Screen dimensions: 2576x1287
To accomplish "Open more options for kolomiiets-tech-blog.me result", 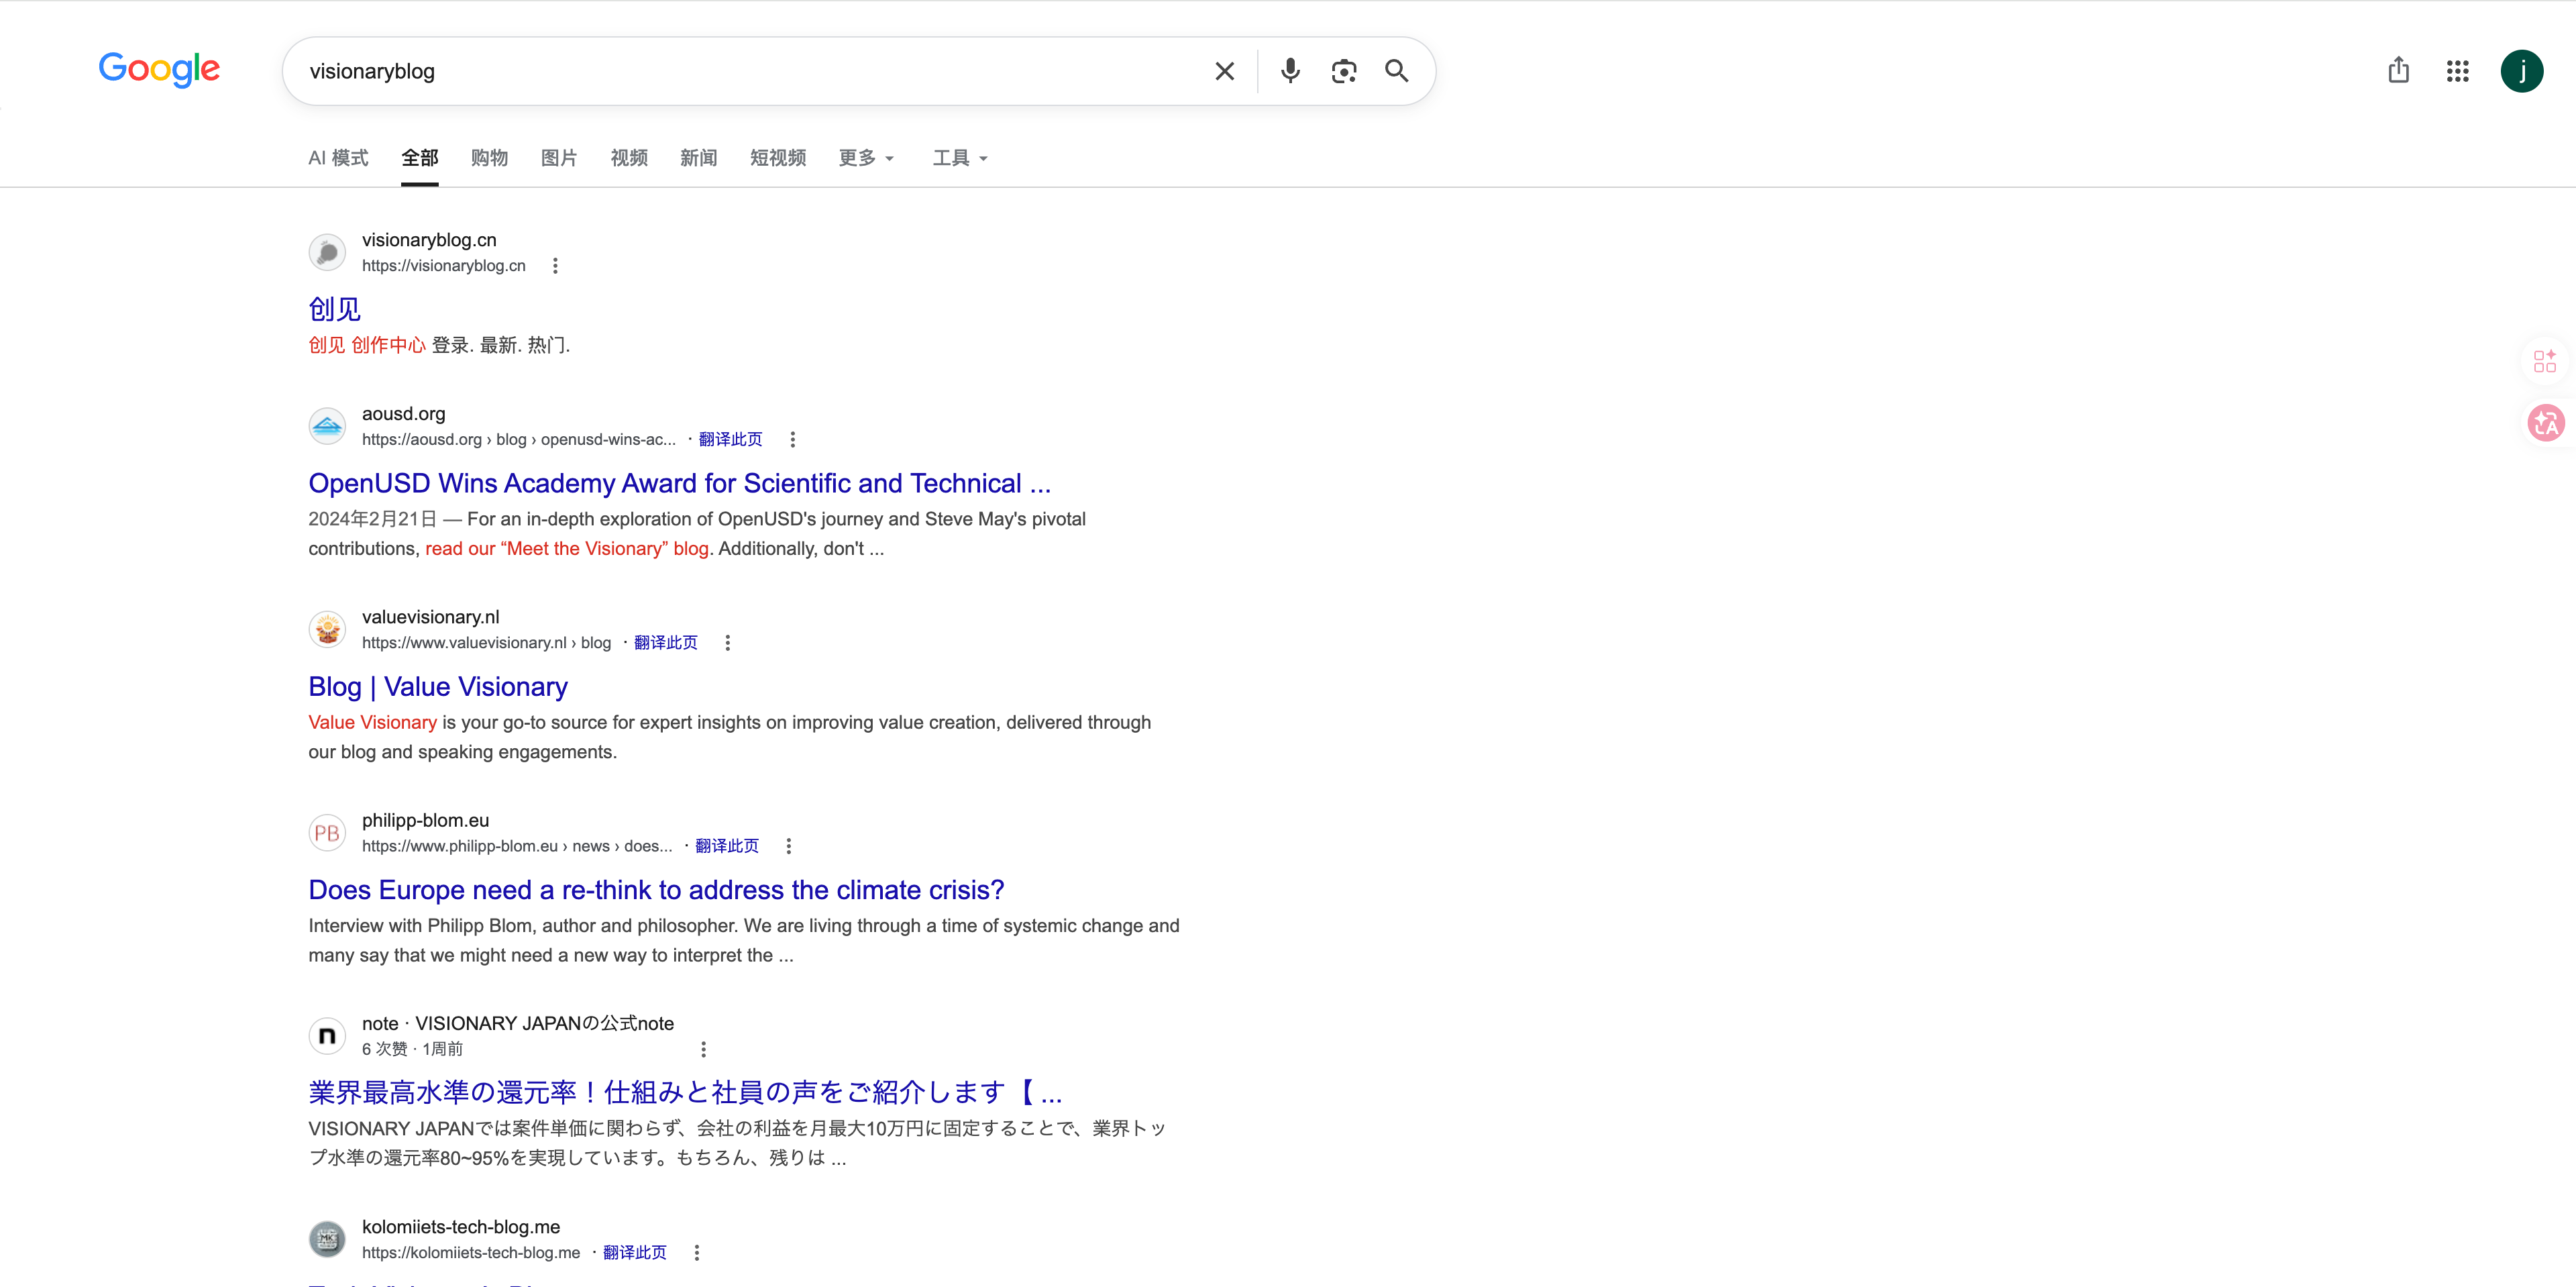I will pyautogui.click(x=697, y=1253).
